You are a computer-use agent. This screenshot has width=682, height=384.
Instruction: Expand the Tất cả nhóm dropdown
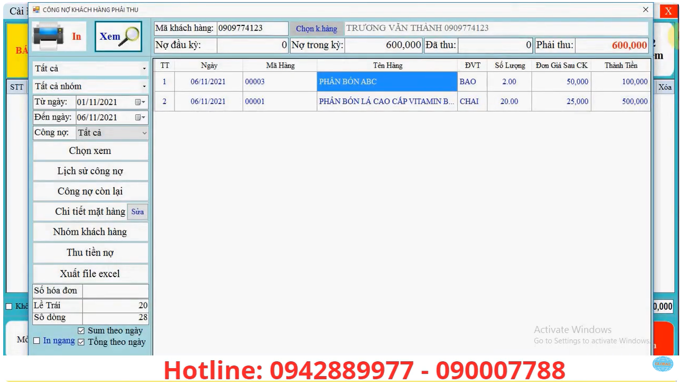pos(144,86)
